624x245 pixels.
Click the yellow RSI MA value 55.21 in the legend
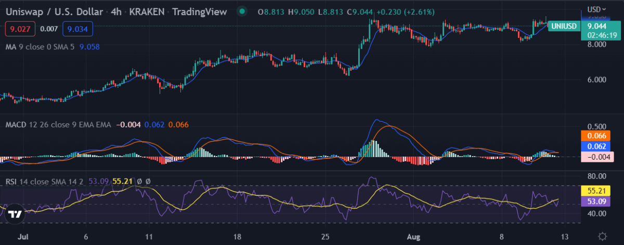(122, 181)
